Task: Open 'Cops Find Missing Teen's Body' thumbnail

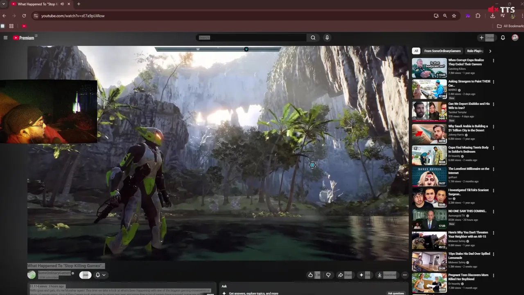Action: pyautogui.click(x=429, y=155)
